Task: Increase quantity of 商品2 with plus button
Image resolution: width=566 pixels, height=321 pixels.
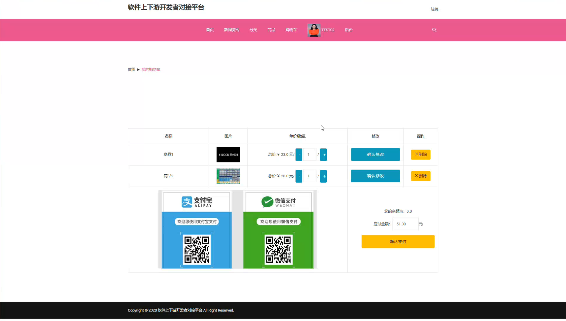Action: pos(323,176)
